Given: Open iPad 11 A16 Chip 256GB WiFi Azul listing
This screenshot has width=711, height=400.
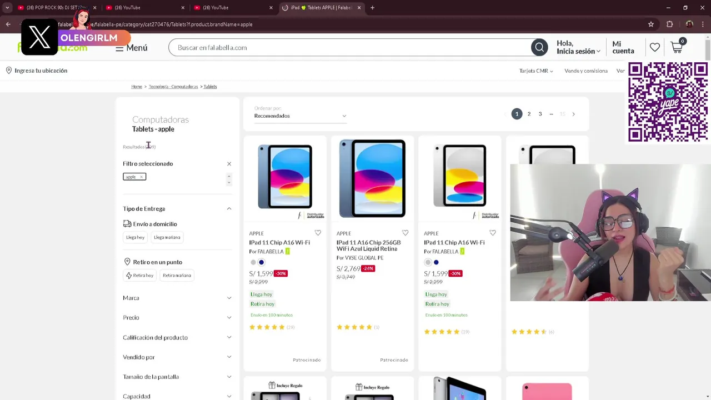Looking at the screenshot, I should (x=368, y=246).
